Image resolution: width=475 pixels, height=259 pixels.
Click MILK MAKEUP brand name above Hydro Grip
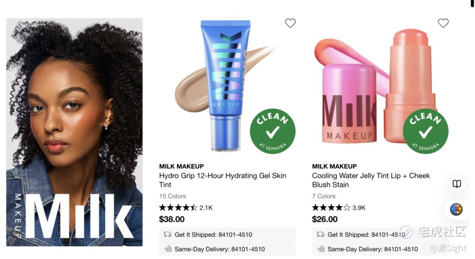pyautogui.click(x=182, y=166)
